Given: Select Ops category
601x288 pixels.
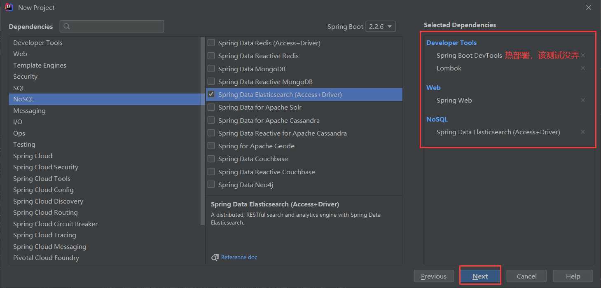Looking at the screenshot, I should (105, 133).
